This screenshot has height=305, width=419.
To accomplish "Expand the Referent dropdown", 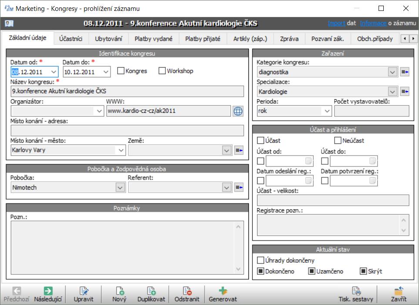I will pos(227,187).
